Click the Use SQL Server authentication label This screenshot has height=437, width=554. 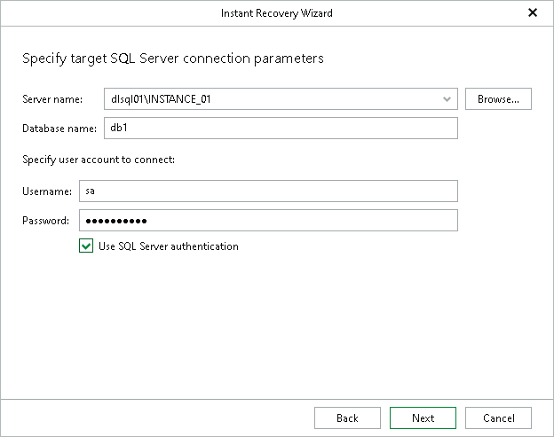(x=169, y=246)
